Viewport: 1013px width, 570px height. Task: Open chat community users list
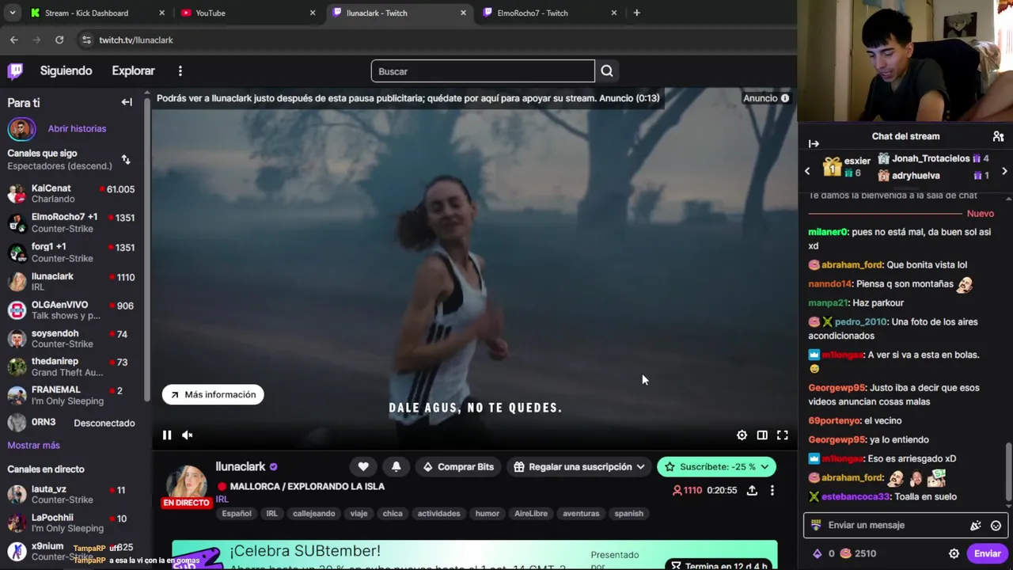999,136
